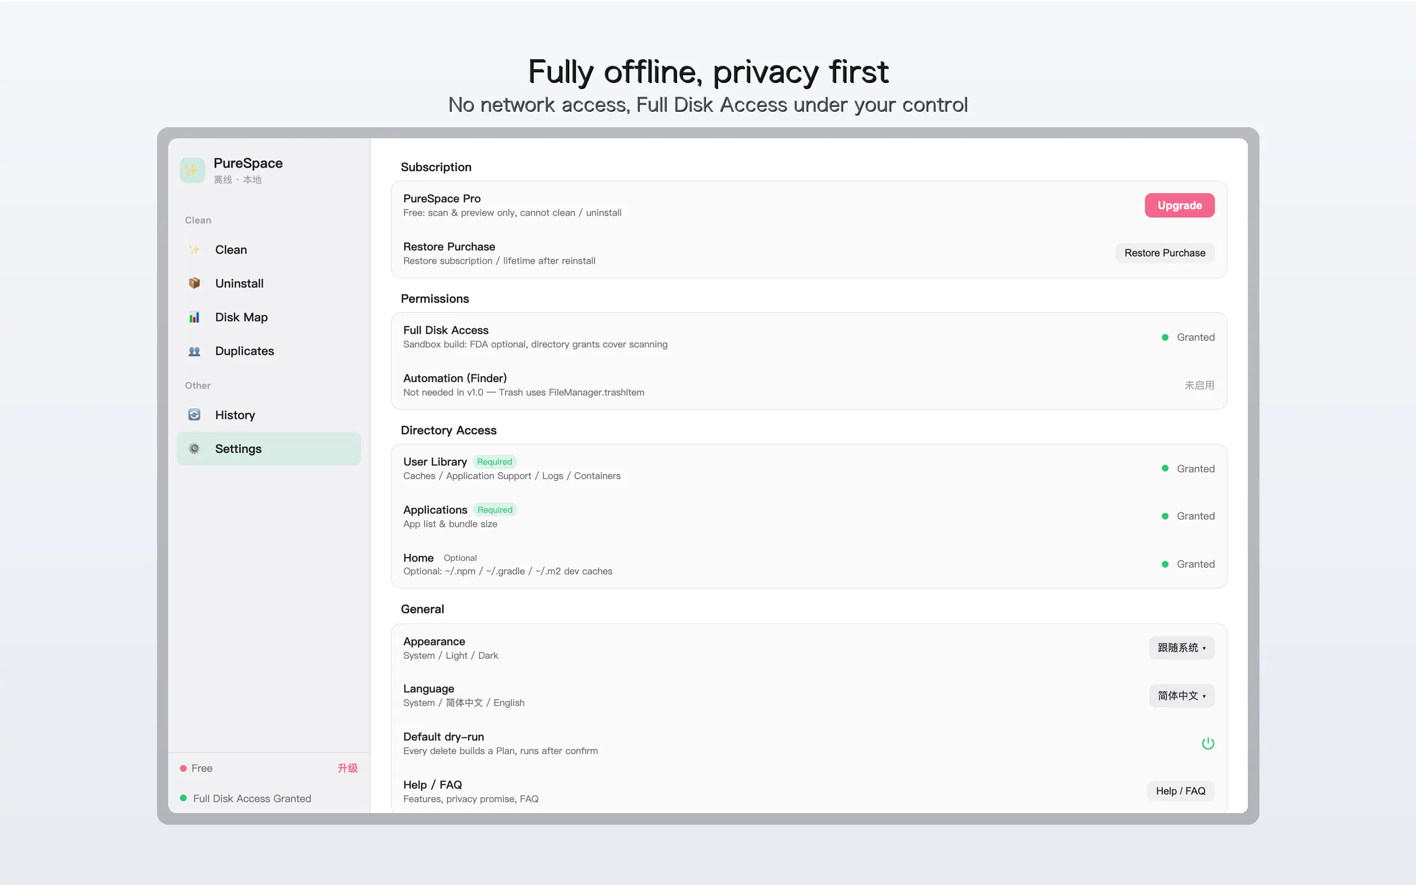Click the 离线 · 本地 subtitle under PureSpace

(237, 180)
